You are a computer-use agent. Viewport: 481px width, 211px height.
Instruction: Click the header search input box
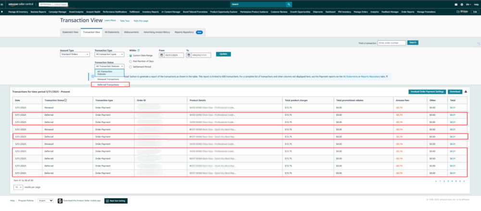click(258, 5)
